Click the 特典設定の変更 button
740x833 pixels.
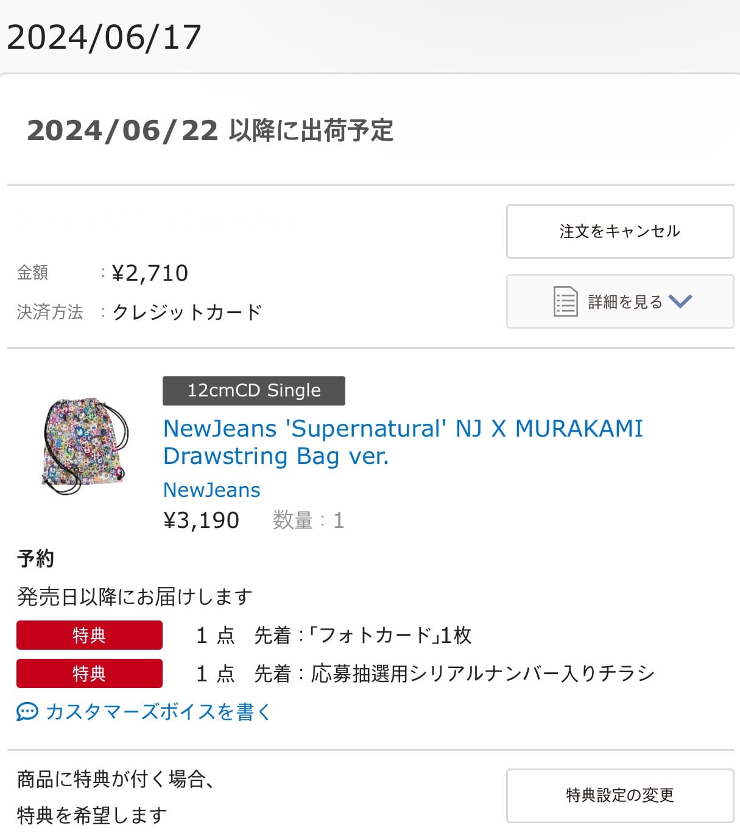[x=620, y=795]
